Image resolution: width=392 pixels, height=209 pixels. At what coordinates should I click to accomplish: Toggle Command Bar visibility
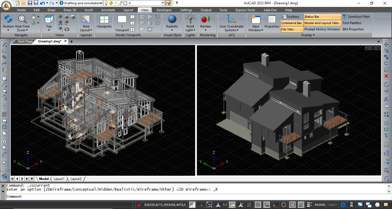point(291,23)
